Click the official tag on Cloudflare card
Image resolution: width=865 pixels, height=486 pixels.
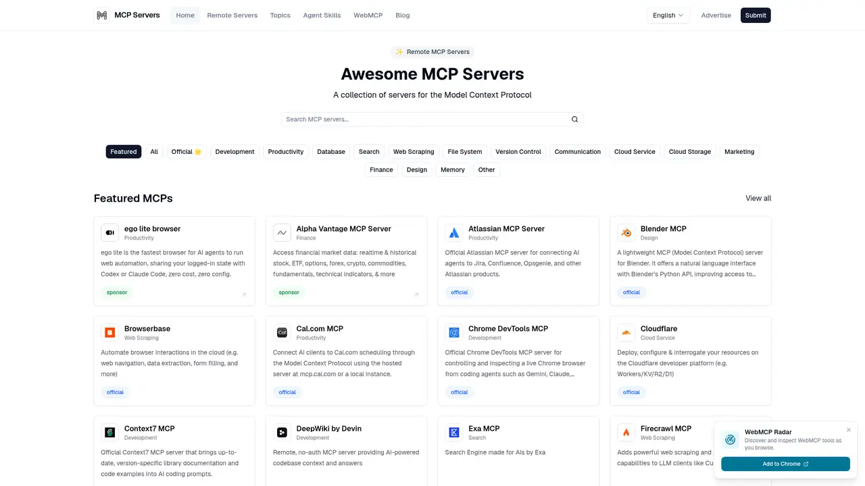[x=632, y=392]
